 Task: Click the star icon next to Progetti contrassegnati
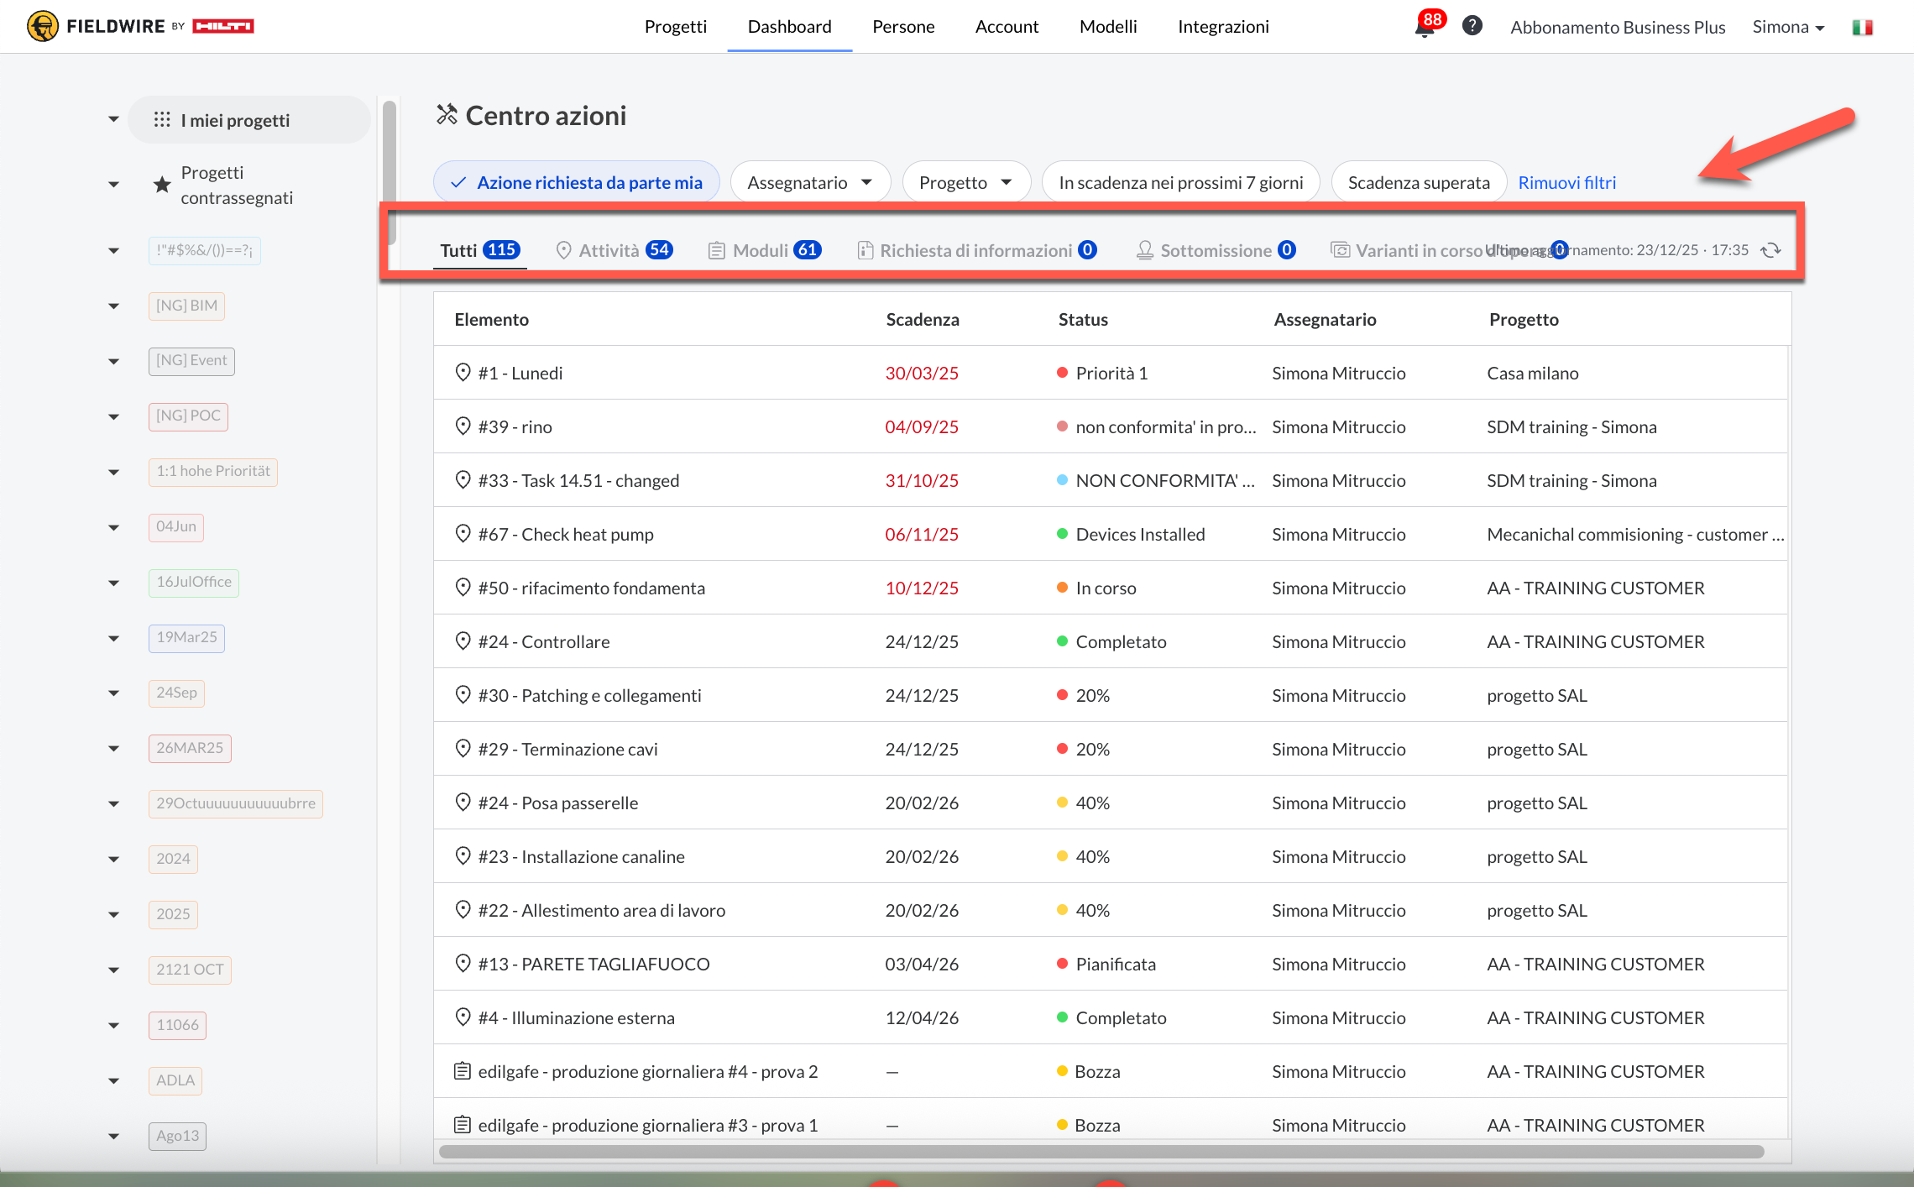162,185
